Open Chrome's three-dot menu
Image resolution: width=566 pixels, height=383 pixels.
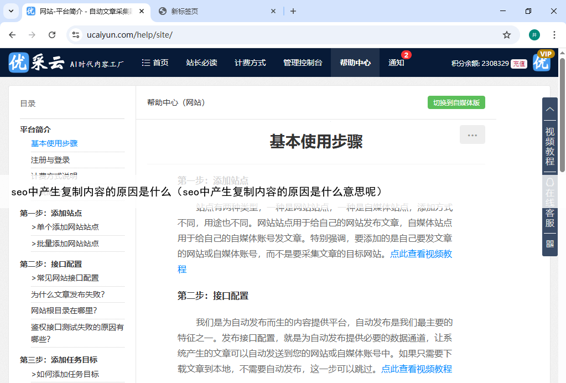coord(554,35)
